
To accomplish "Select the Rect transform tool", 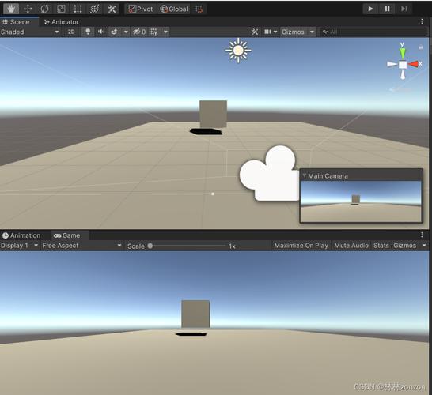I will click(78, 9).
